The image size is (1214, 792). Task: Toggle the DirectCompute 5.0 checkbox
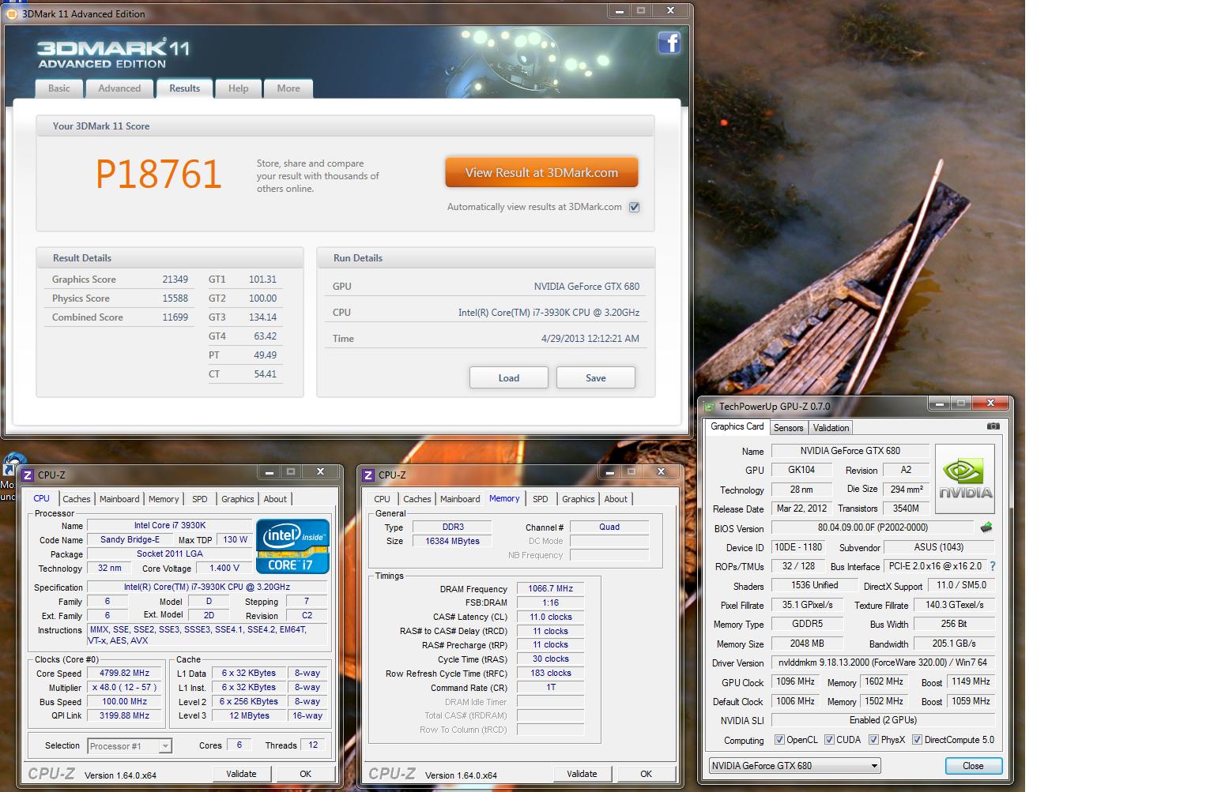tap(917, 740)
